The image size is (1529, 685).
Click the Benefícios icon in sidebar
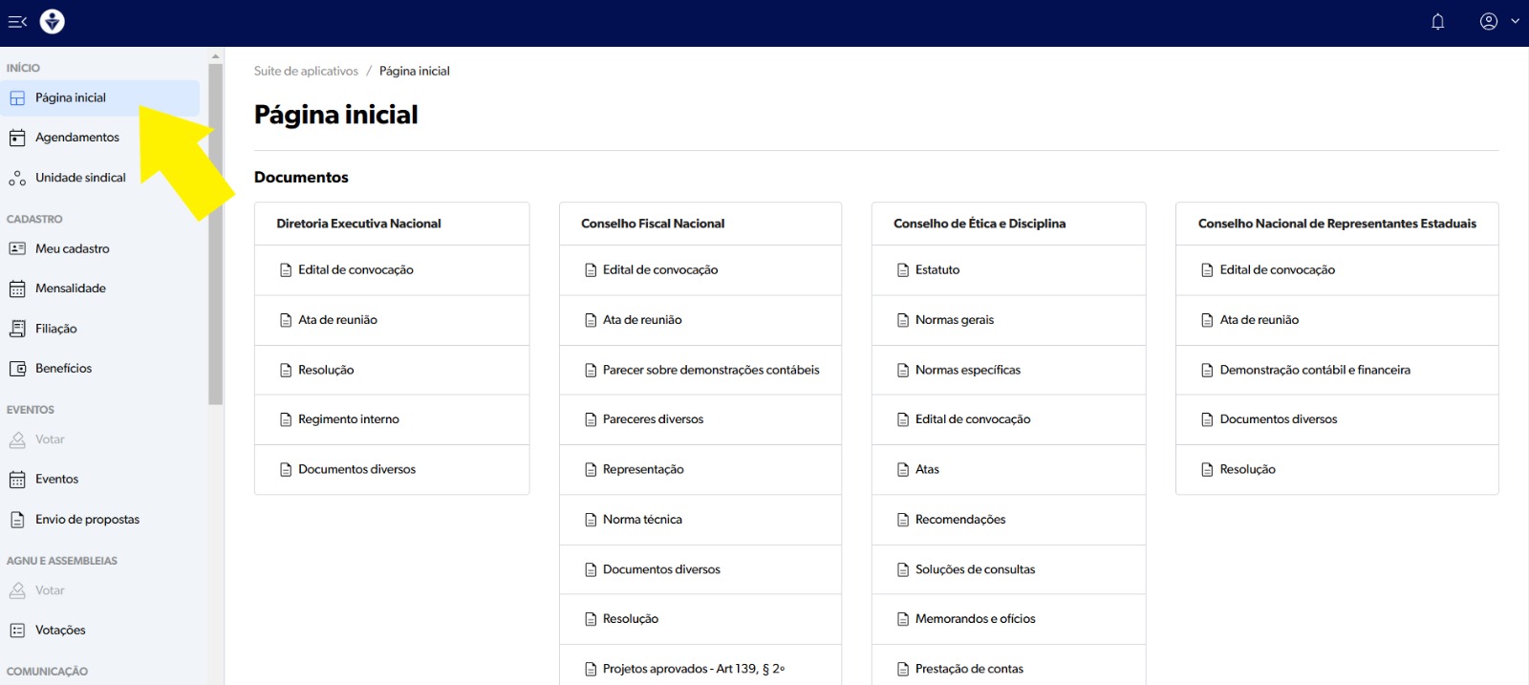pyautogui.click(x=17, y=369)
